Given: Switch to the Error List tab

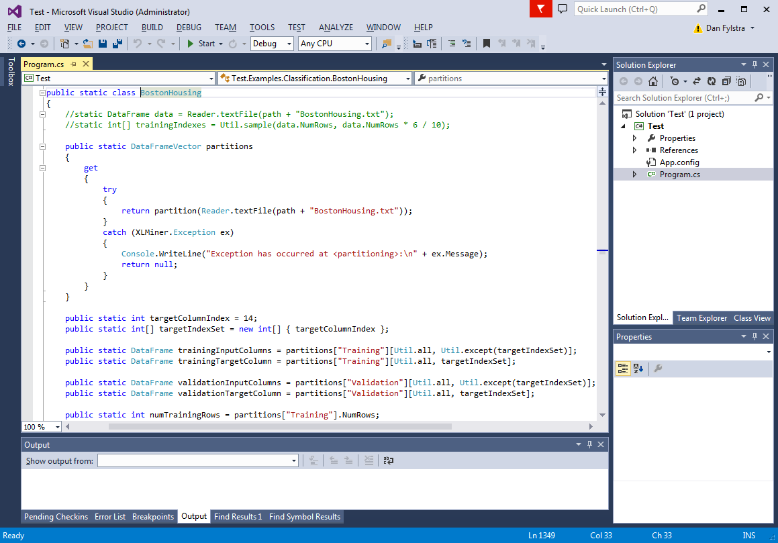Looking at the screenshot, I should pos(110,517).
